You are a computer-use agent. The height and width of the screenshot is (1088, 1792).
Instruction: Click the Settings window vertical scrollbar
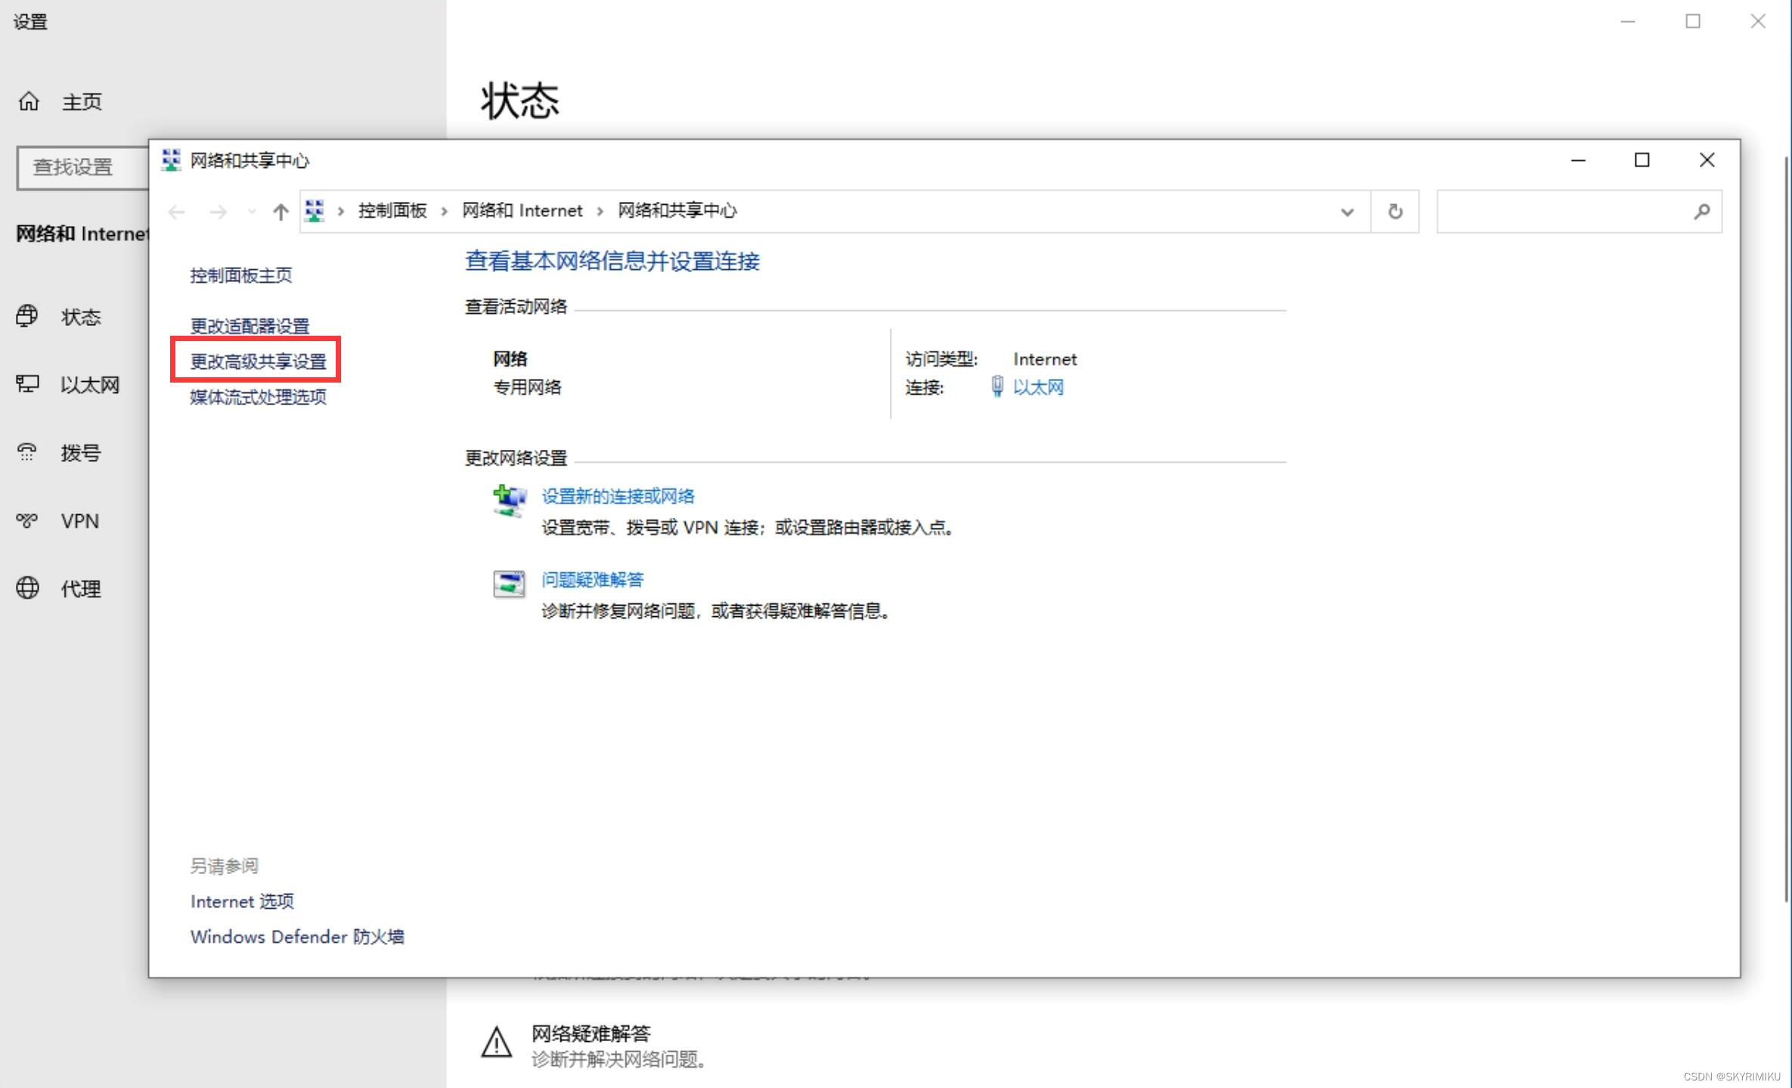[x=1786, y=529]
